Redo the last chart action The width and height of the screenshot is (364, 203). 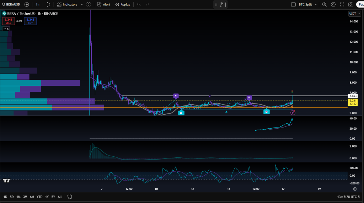[x=148, y=4]
